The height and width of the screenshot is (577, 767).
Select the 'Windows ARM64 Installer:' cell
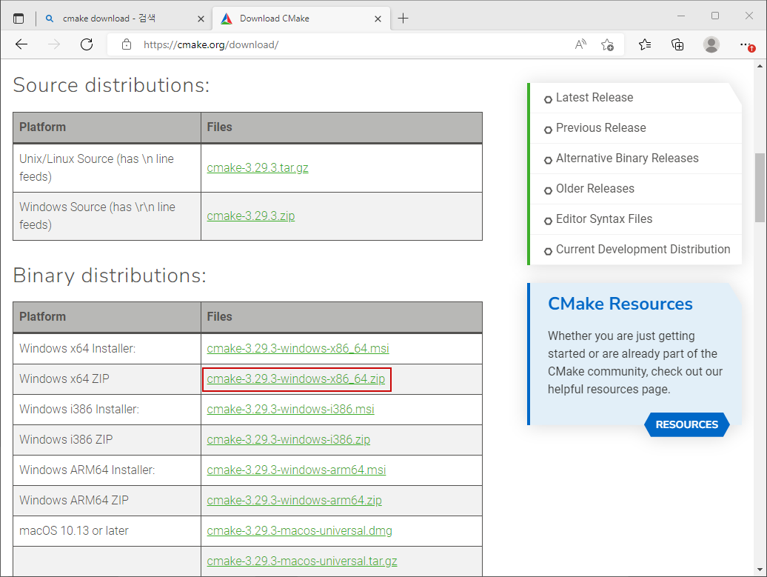(x=107, y=470)
